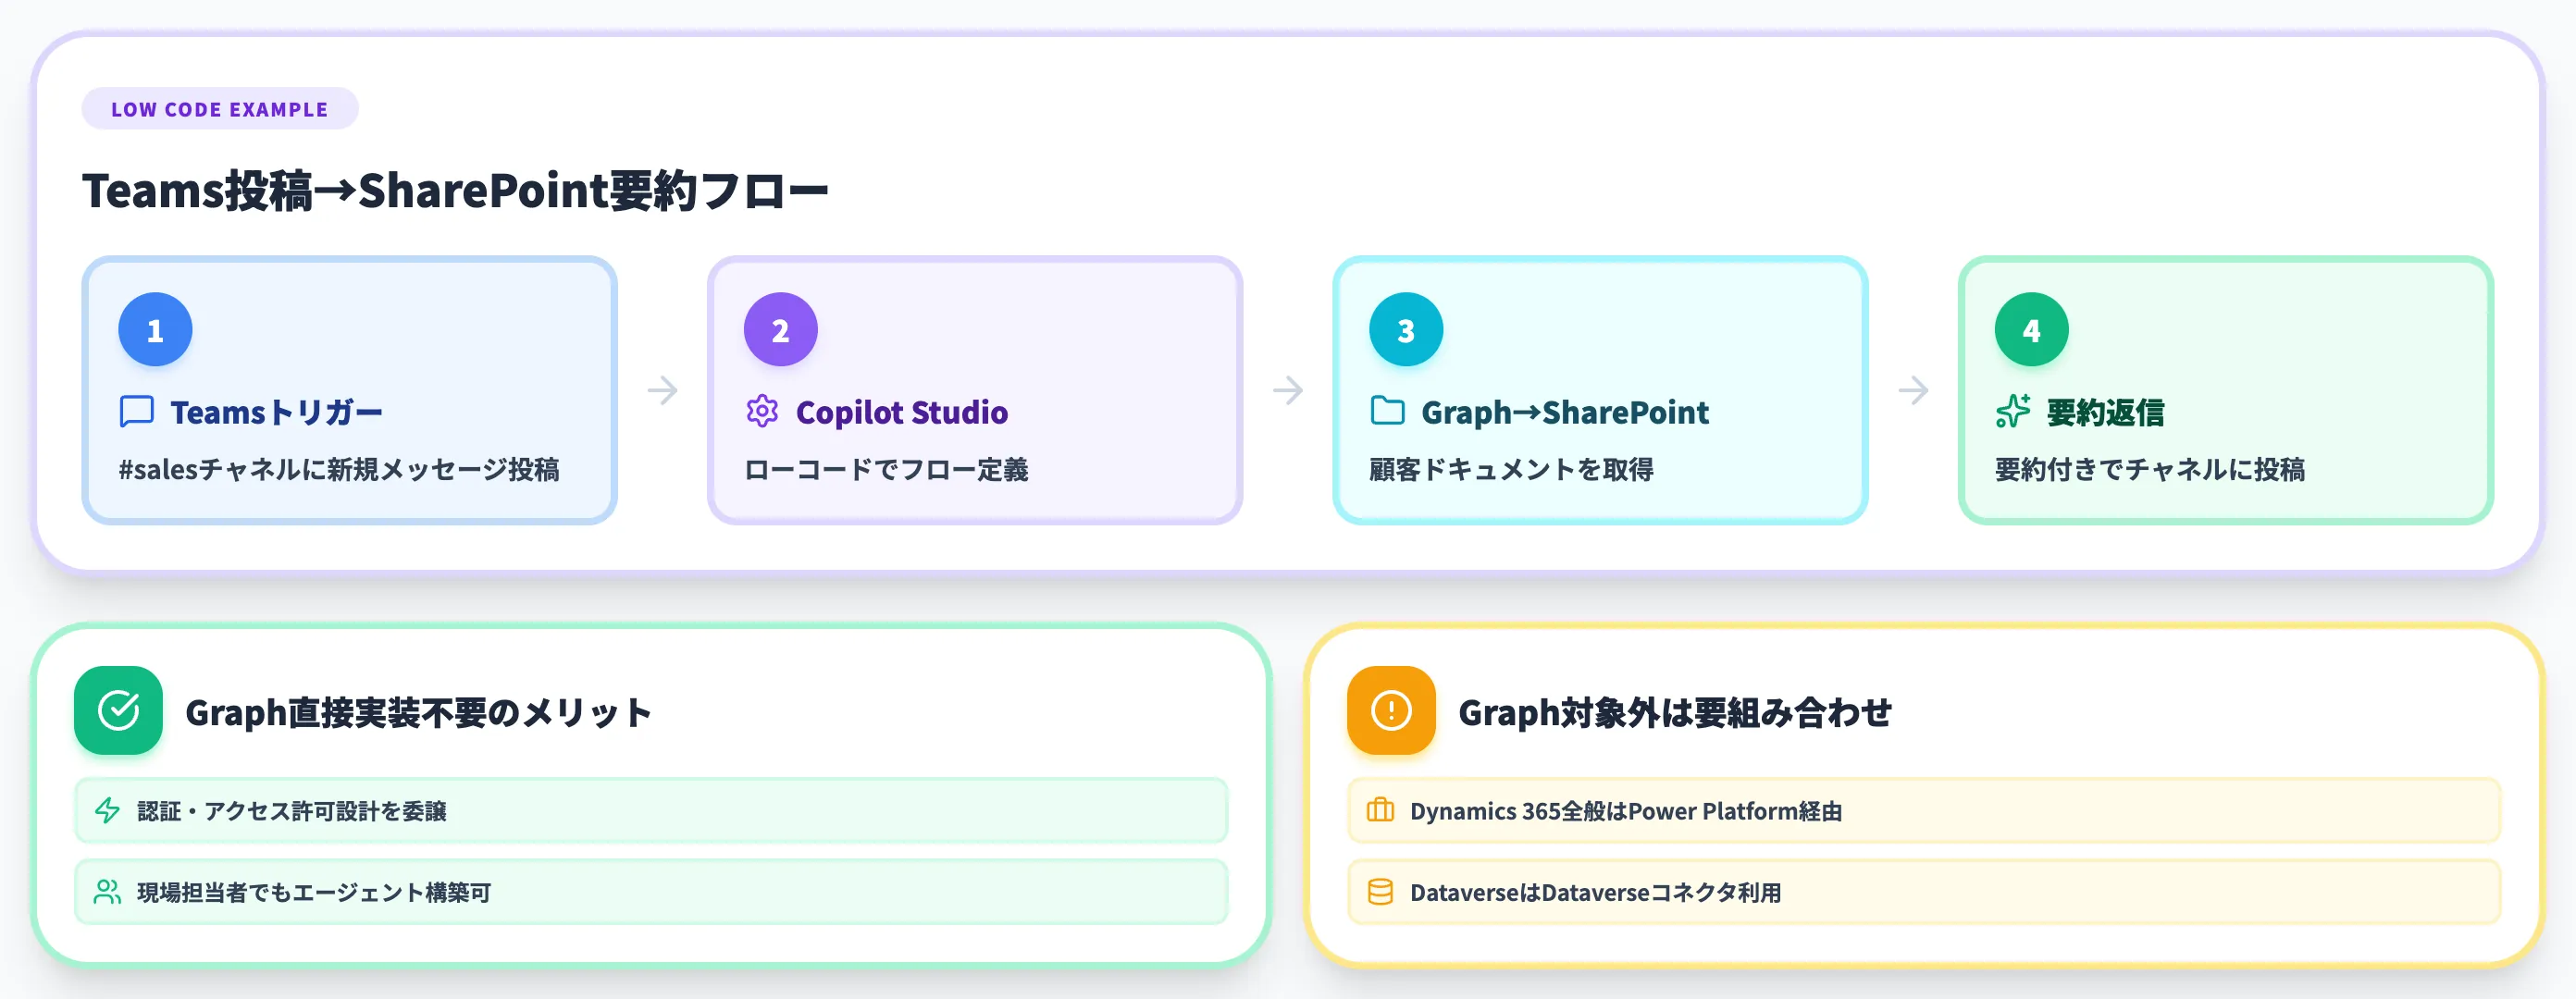The width and height of the screenshot is (2576, 999).
Task: Click the folder icon beside Graph→SharePoint
Action: point(1387,411)
